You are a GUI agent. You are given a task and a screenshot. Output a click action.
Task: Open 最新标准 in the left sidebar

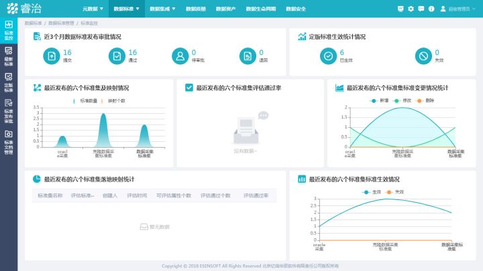[x=9, y=63]
